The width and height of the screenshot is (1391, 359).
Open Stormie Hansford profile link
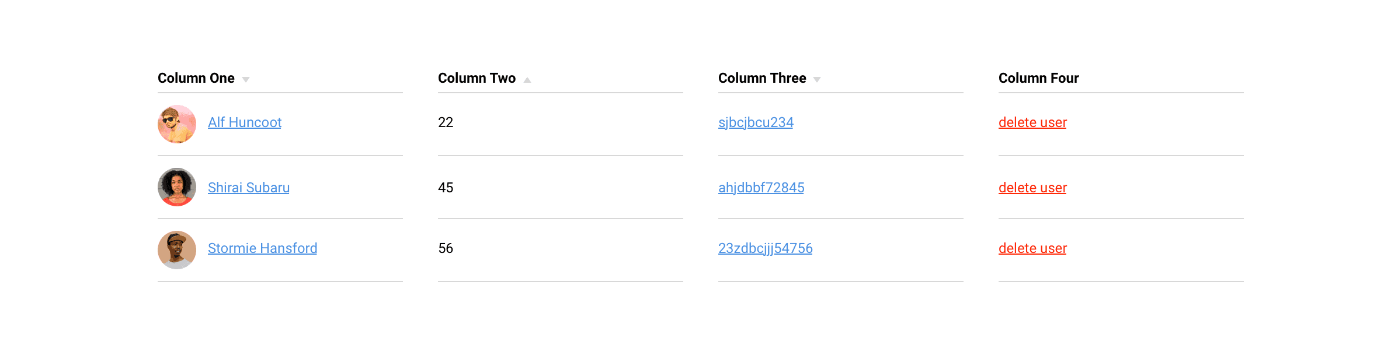262,248
